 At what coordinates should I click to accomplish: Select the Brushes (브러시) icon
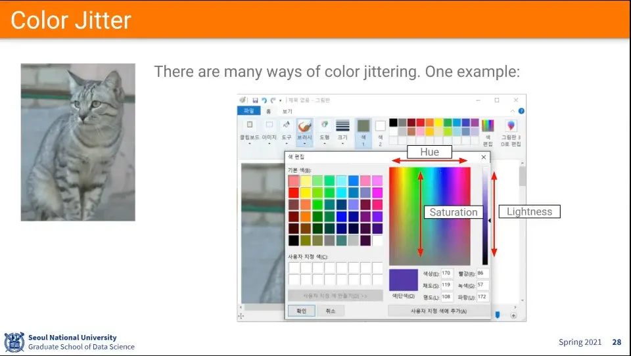tap(304, 126)
